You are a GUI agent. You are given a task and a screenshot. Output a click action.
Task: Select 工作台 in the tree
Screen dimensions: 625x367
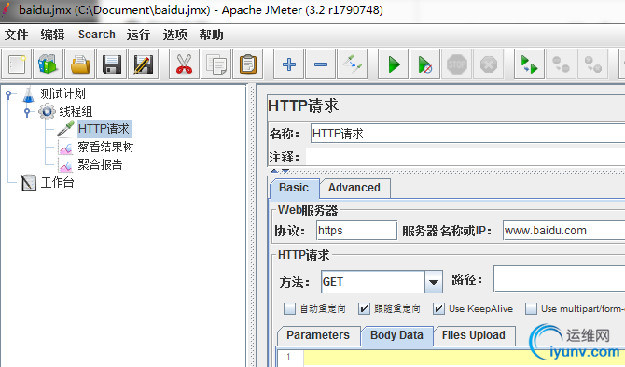pyautogui.click(x=58, y=182)
